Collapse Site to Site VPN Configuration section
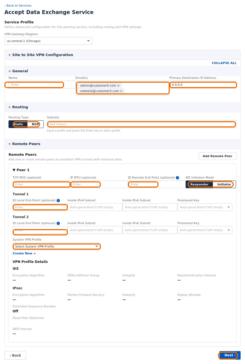The image size is (245, 364). click(x=10, y=55)
